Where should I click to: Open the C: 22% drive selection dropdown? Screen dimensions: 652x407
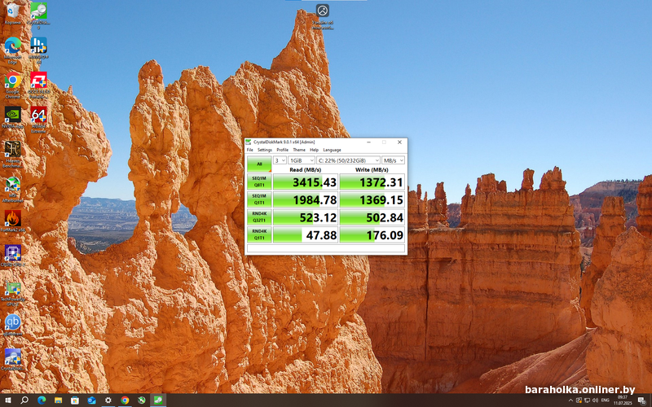(349, 160)
